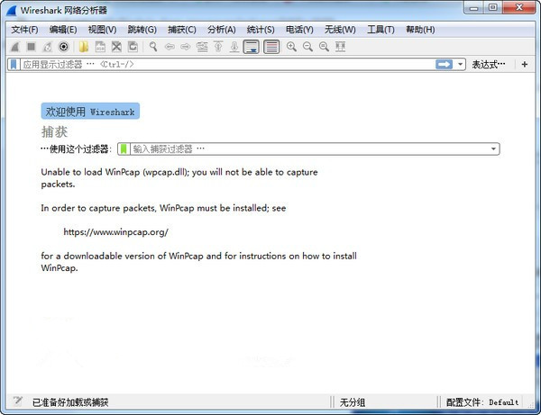Open the 工具(T) menu
This screenshot has width=541, height=415.
pos(381,30)
